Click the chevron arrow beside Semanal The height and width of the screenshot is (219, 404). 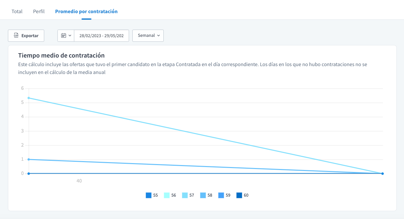(158, 36)
